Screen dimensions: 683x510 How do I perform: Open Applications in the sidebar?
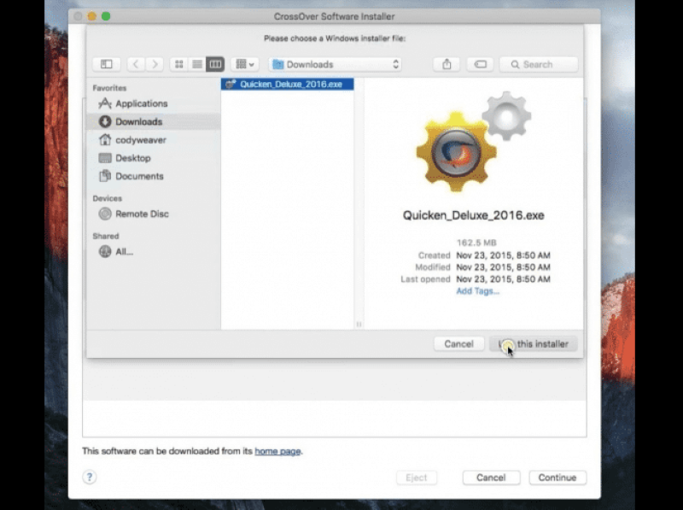pyautogui.click(x=141, y=103)
